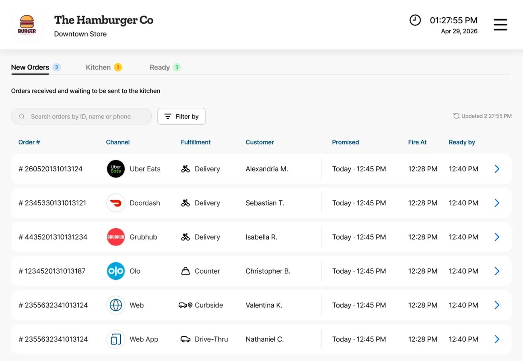Expand Nathaniel C. order chevron

click(497, 339)
